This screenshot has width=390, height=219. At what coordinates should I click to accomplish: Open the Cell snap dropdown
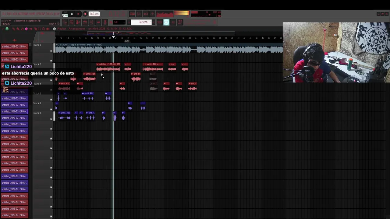[119, 22]
